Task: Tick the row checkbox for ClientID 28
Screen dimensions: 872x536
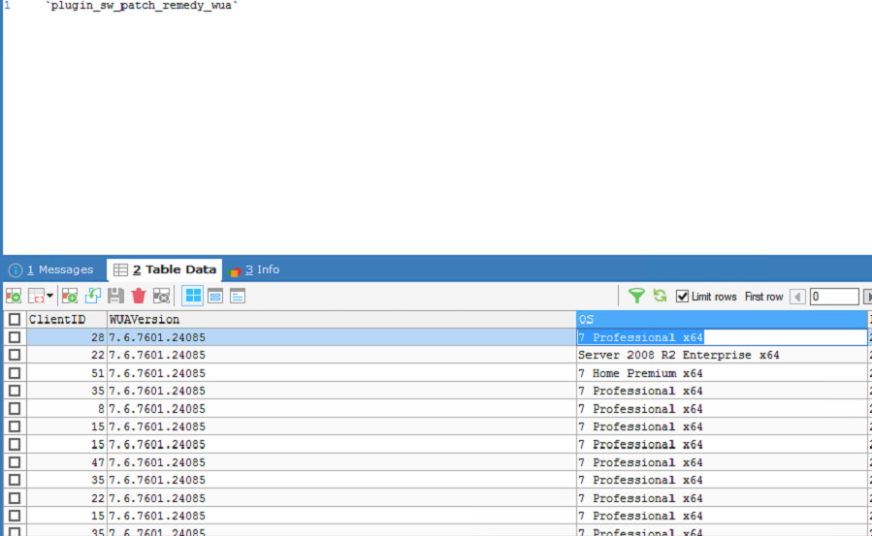Action: point(15,337)
